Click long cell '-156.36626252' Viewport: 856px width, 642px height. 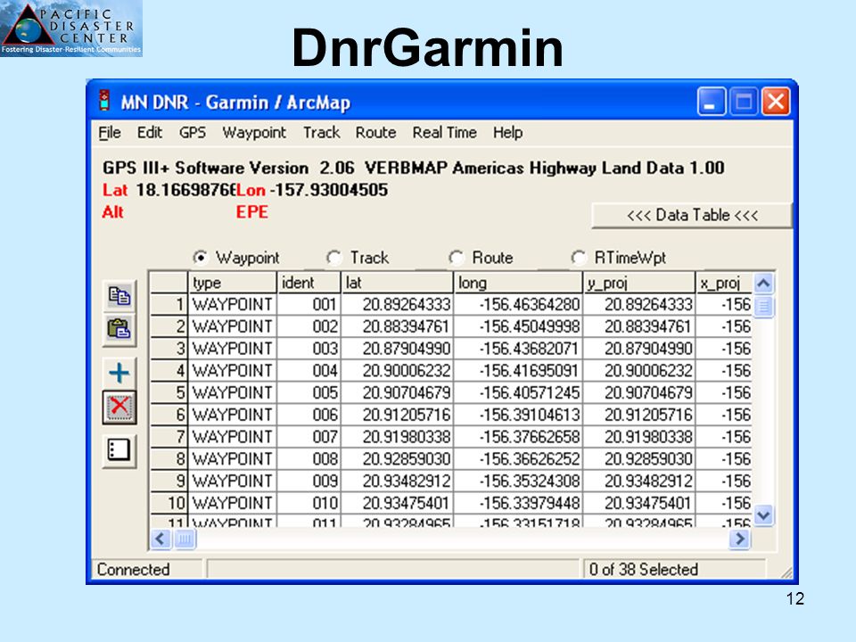(x=518, y=458)
